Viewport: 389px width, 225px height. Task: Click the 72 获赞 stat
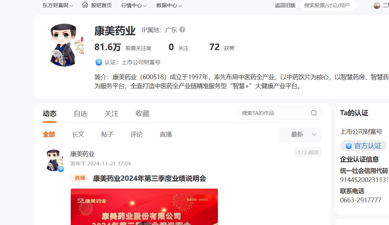click(222, 47)
